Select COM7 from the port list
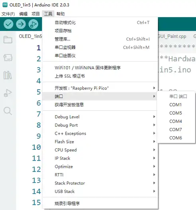 176,130
